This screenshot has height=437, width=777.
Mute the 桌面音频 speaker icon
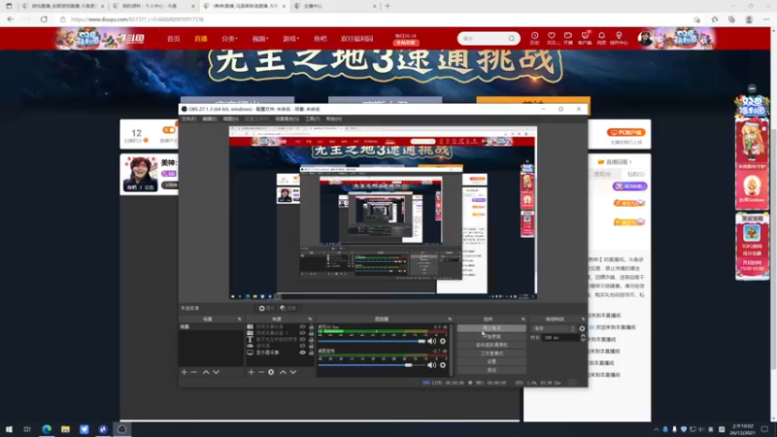coord(431,365)
